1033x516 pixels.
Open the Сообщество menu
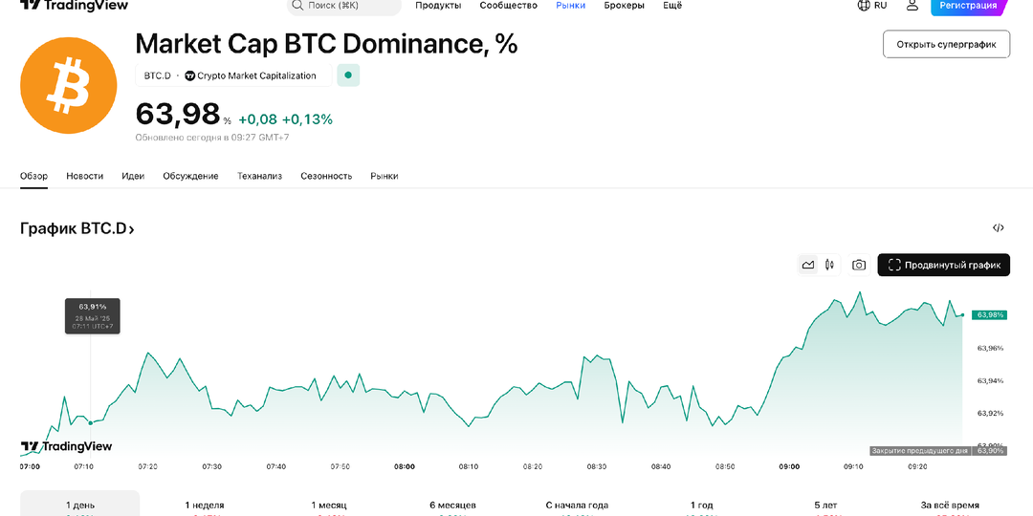tap(509, 6)
